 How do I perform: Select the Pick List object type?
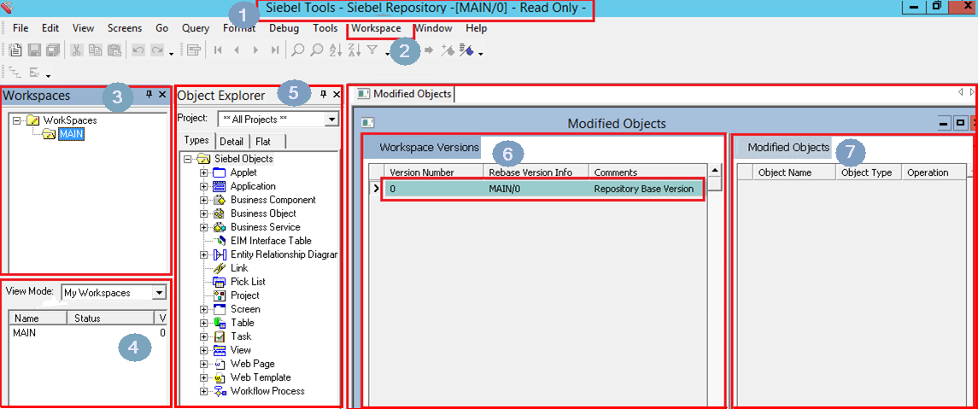click(248, 282)
